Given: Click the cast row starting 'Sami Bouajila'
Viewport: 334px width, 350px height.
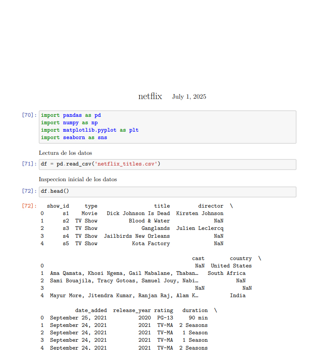Looking at the screenshot, I should pos(124,281).
